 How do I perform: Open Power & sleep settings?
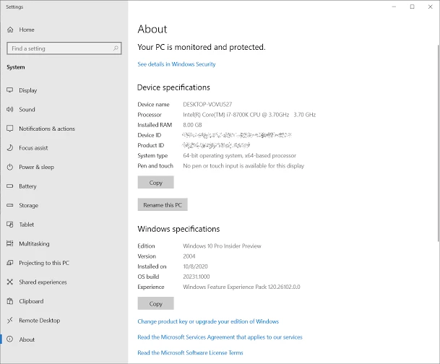(64, 167)
